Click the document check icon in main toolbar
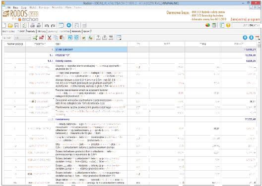This screenshot has height=186, width=262. point(24,26)
